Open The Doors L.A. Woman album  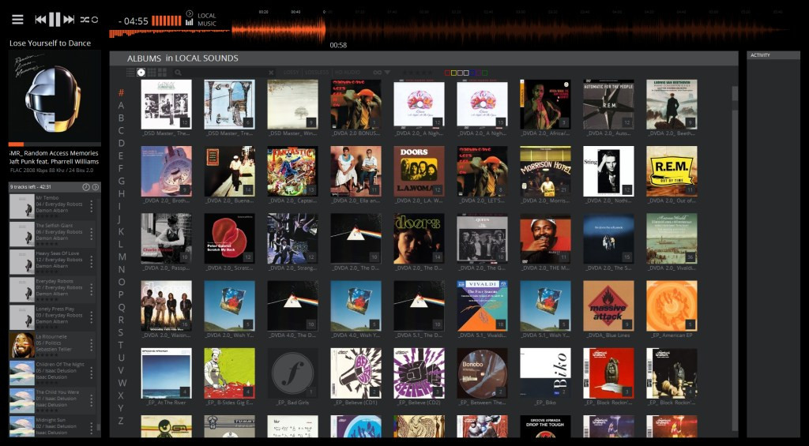point(419,171)
